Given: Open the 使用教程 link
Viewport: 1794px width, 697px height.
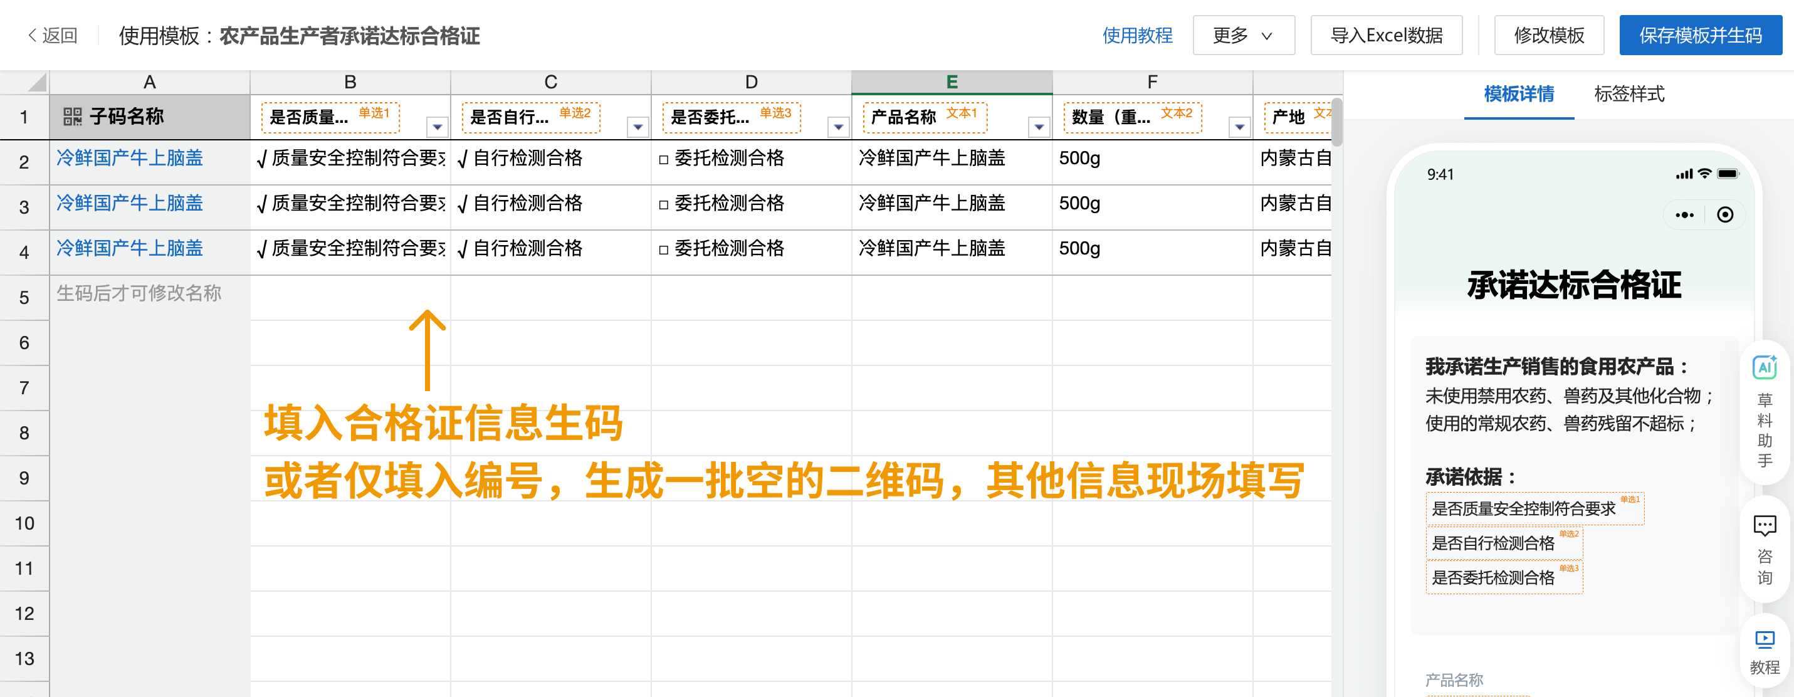Looking at the screenshot, I should (1136, 35).
